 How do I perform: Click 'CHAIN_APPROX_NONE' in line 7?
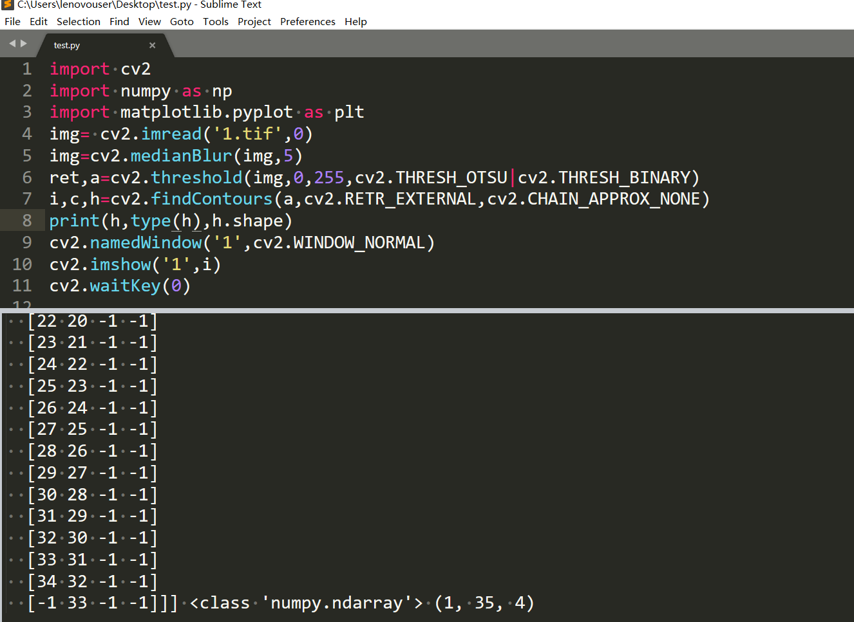click(x=614, y=199)
